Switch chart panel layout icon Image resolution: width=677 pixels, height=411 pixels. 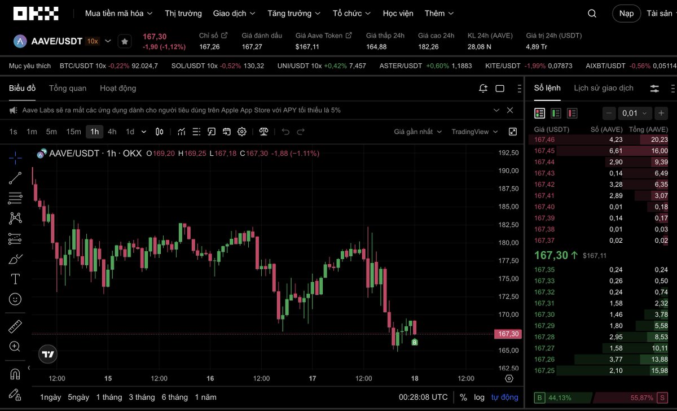click(x=500, y=88)
